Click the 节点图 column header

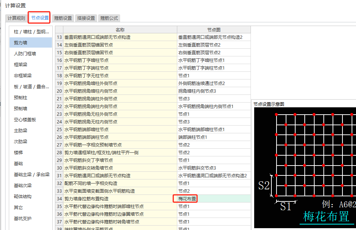pyautogui.click(x=214, y=30)
